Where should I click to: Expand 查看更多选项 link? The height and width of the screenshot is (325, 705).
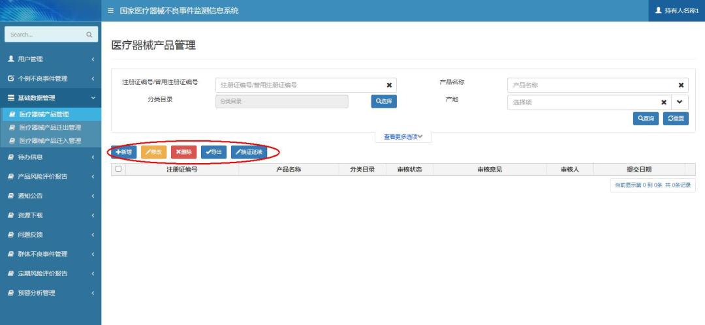point(403,136)
